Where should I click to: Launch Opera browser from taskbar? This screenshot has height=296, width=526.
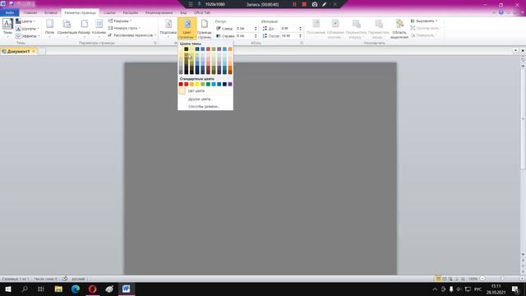(x=93, y=289)
